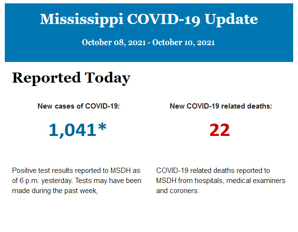Click the Positive test results paragraph

(76, 181)
